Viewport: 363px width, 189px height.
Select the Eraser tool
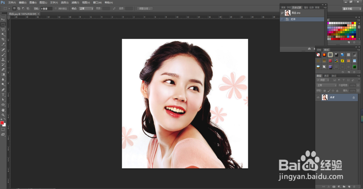[x=3, y=69]
